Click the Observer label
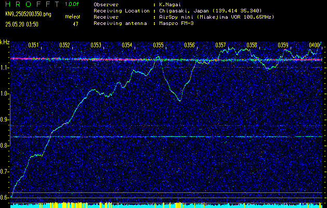 [107, 4]
